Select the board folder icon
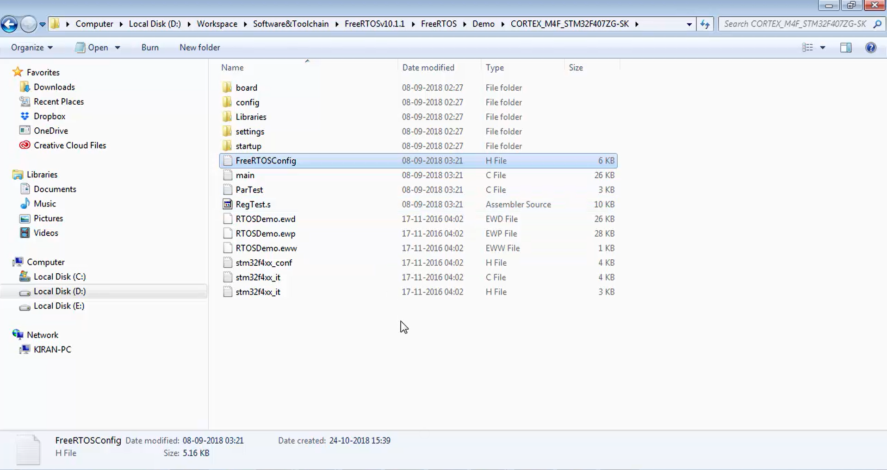887x470 pixels. pos(227,88)
